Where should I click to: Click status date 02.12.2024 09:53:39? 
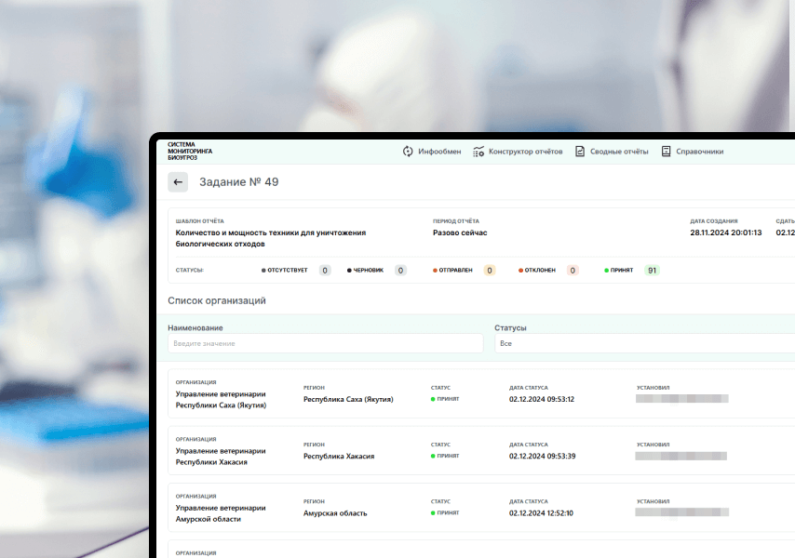542,457
